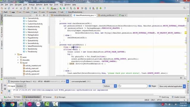
Task: Open the Verbose log level dropdown
Action: coord(115,86)
